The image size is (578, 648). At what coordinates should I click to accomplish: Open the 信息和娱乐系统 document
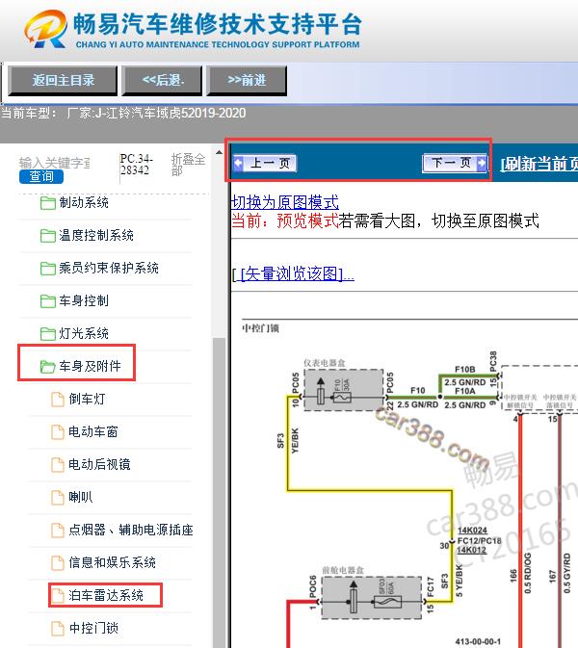tap(112, 562)
